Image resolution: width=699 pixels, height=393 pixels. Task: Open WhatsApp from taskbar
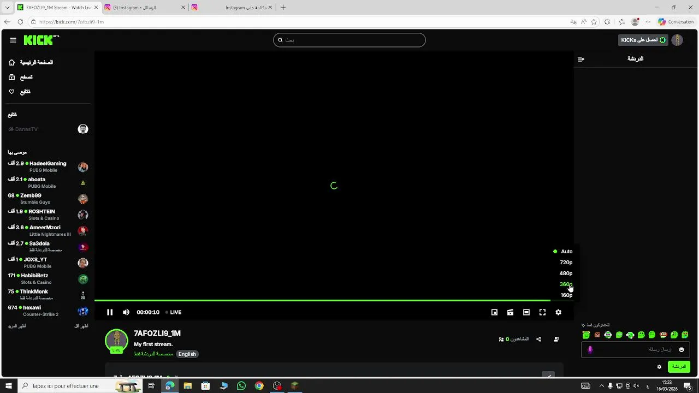tap(241, 386)
